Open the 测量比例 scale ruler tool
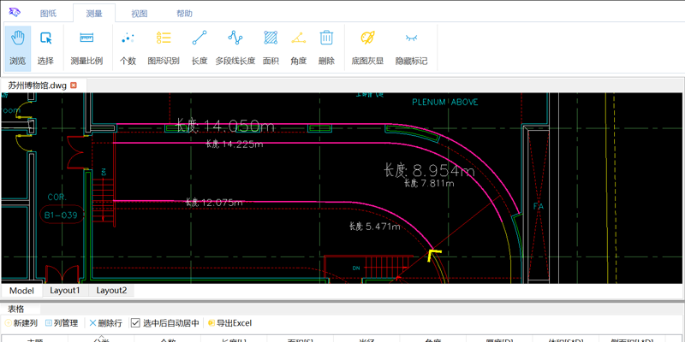The height and width of the screenshot is (342, 685). click(86, 47)
